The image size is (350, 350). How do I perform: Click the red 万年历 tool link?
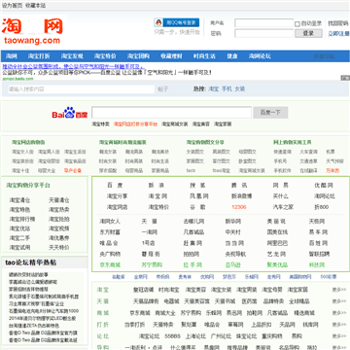tap(332, 170)
